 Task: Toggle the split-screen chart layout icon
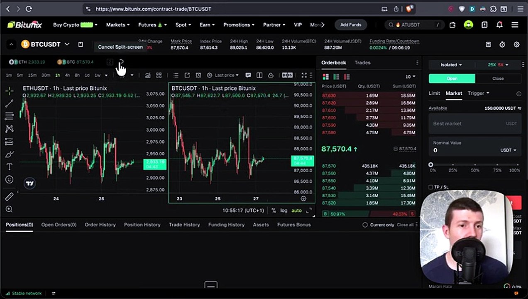[259, 75]
